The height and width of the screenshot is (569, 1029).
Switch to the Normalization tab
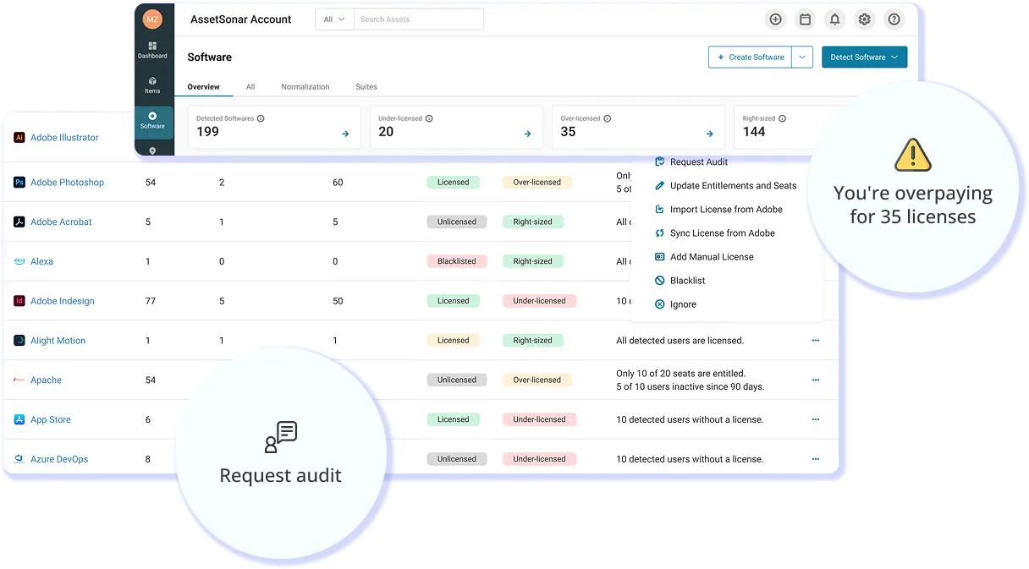coord(305,86)
